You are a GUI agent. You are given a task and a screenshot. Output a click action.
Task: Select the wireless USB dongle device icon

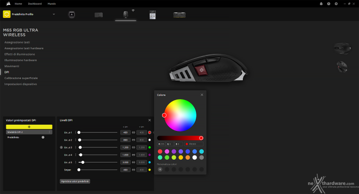coord(152,14)
